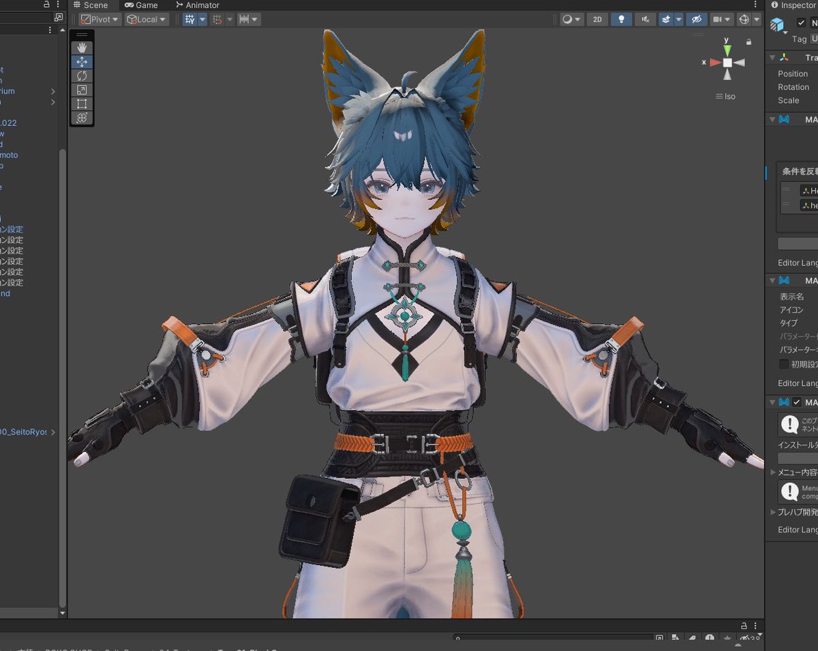The image size is (818, 651).
Task: Expand the メニュー内容 foldout
Action: pyautogui.click(x=773, y=472)
